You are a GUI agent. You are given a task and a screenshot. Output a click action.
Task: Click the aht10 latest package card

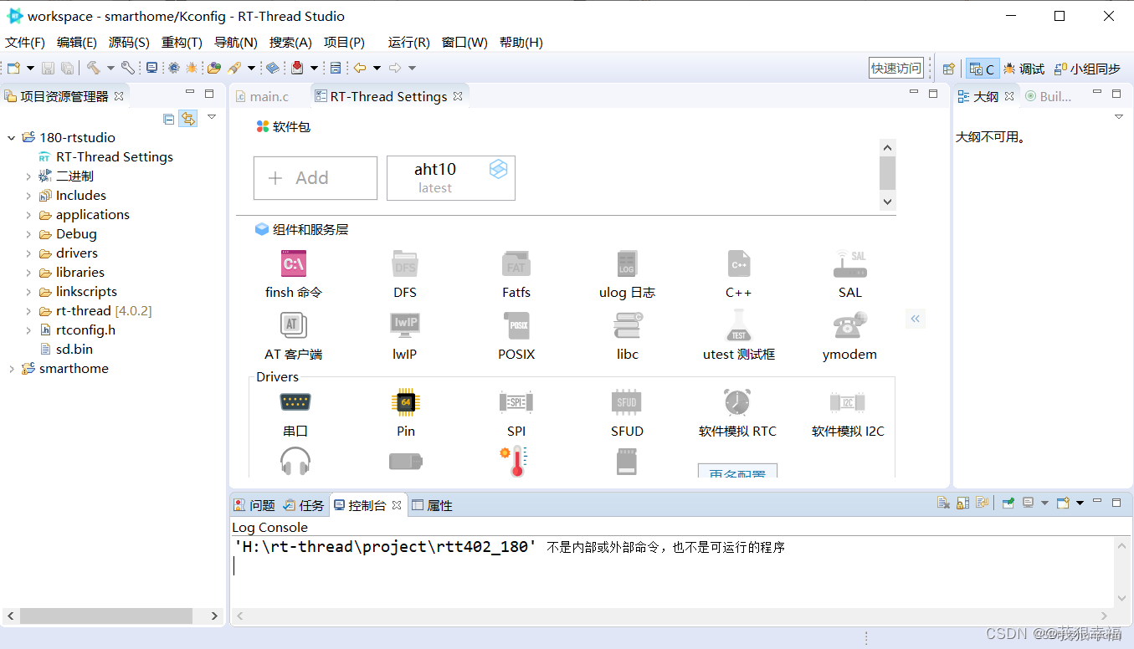[451, 177]
